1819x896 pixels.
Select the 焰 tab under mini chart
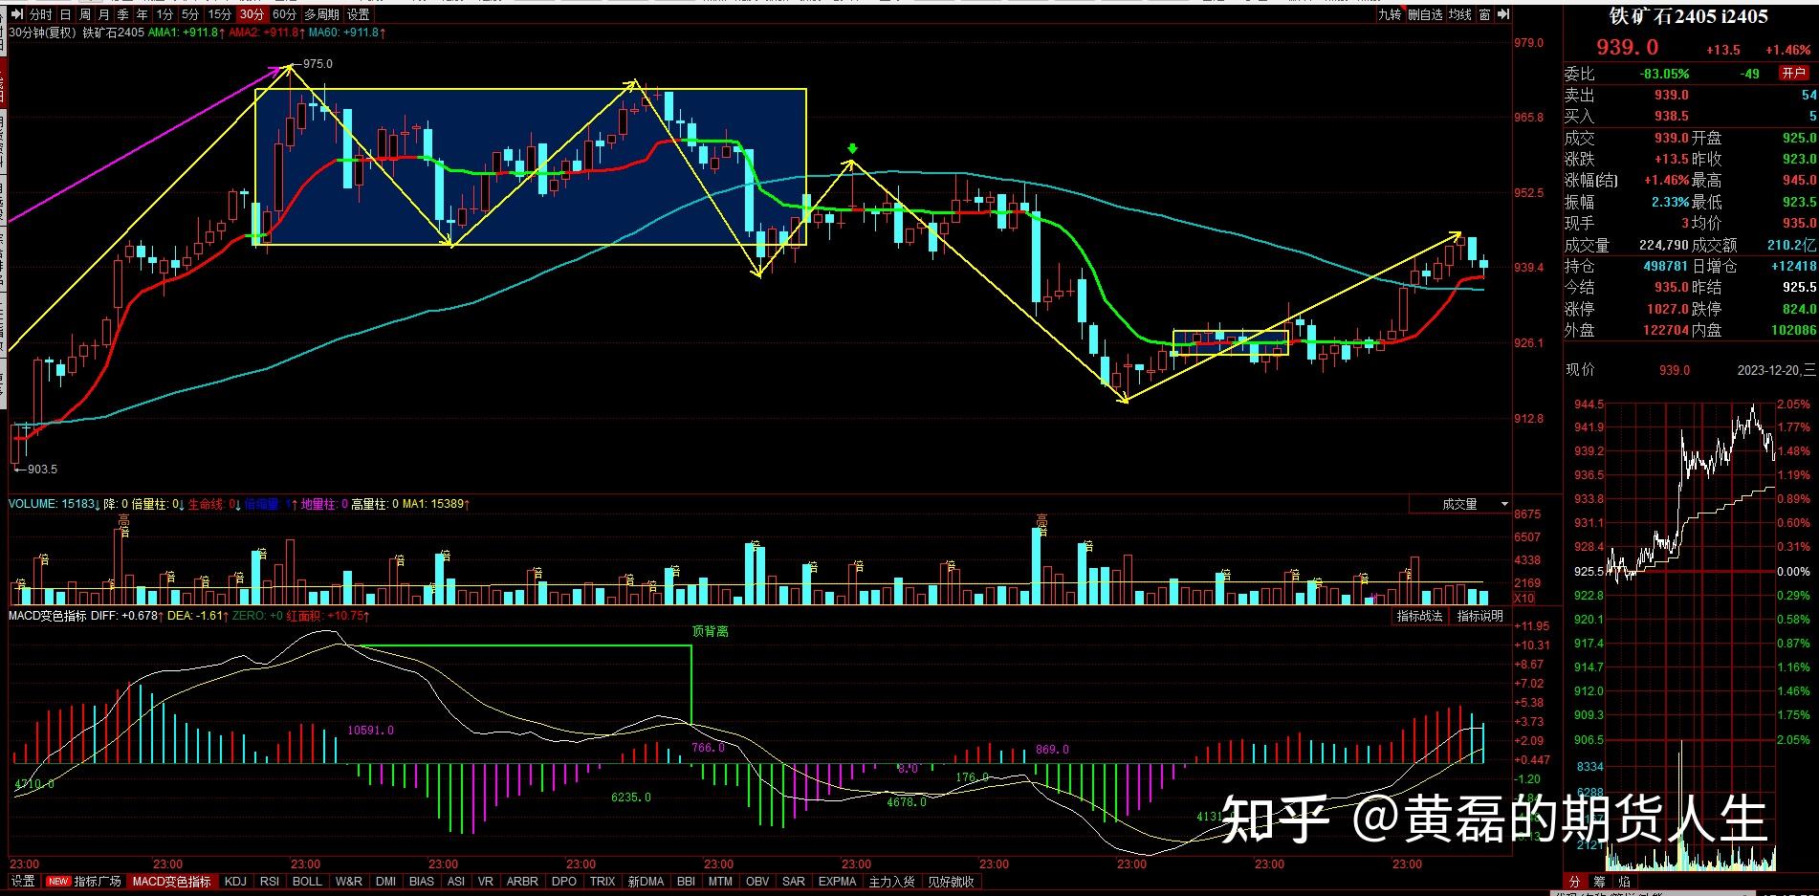point(1624,882)
